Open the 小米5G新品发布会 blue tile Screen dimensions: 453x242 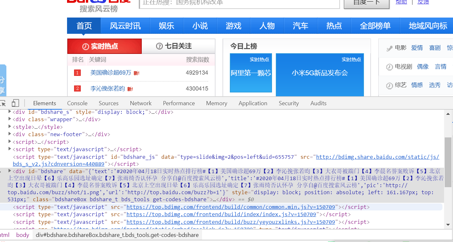point(320,75)
